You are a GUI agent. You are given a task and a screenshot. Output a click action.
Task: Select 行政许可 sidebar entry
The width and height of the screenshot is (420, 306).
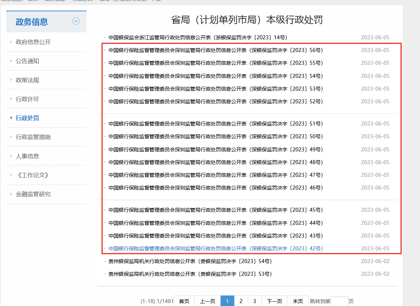[27, 99]
